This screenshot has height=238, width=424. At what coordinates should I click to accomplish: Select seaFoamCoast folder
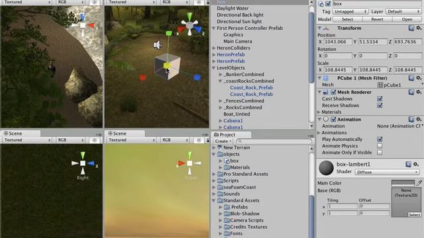click(240, 187)
